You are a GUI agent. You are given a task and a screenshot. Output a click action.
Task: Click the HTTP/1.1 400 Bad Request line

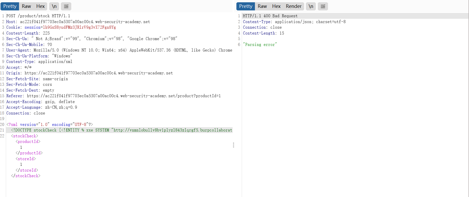tap(270, 16)
